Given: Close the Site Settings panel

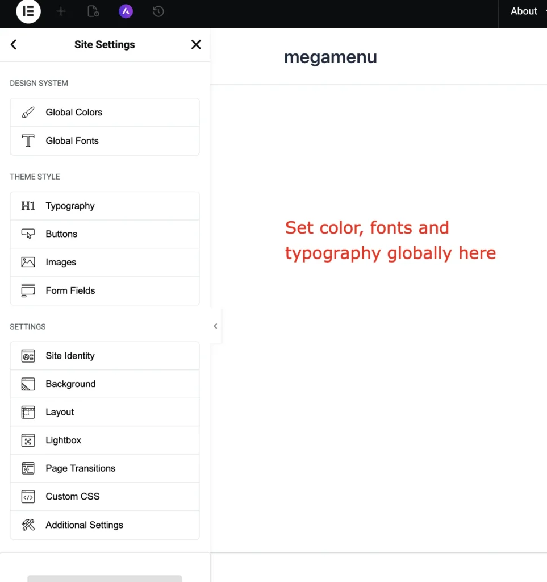Looking at the screenshot, I should (x=196, y=44).
